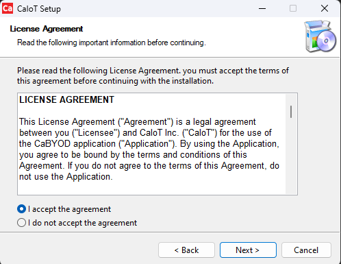This screenshot has width=341, height=264.
Task: Click the scrollbar track below the thumb
Action: tap(291, 156)
